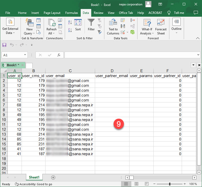
Task: Open the Sort dialog
Action: click(78, 25)
